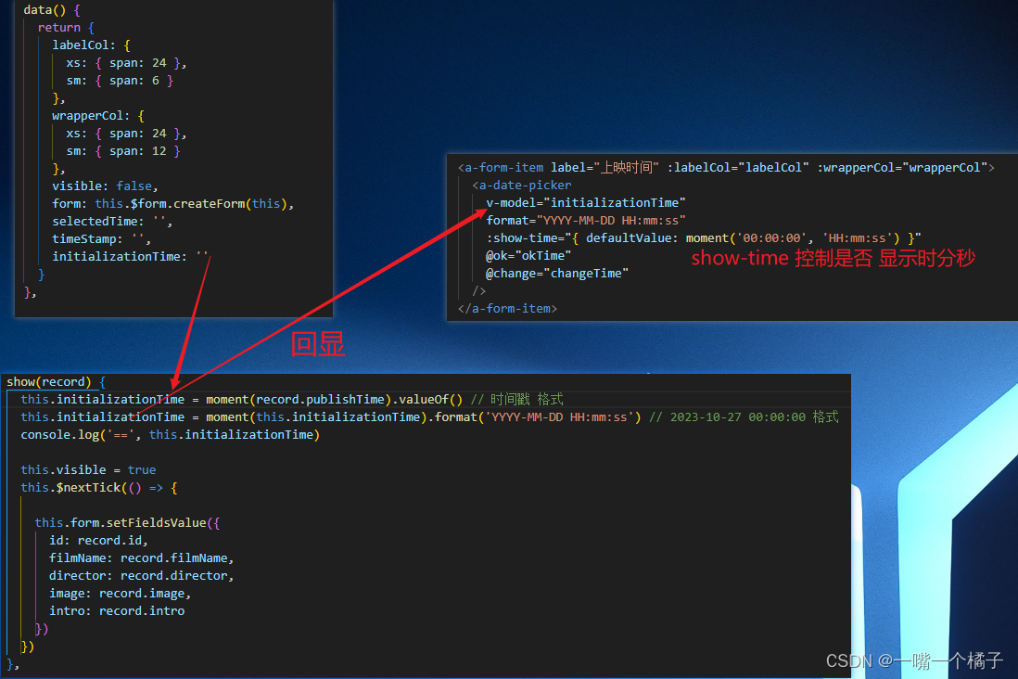Select 'form: this.$form.createForm(this),' line
This screenshot has width=1018, height=679.
click(172, 204)
